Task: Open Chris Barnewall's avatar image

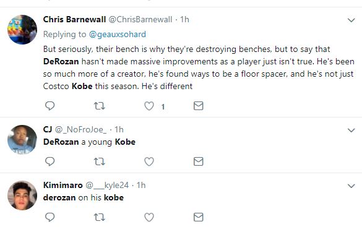Action: tap(22, 30)
